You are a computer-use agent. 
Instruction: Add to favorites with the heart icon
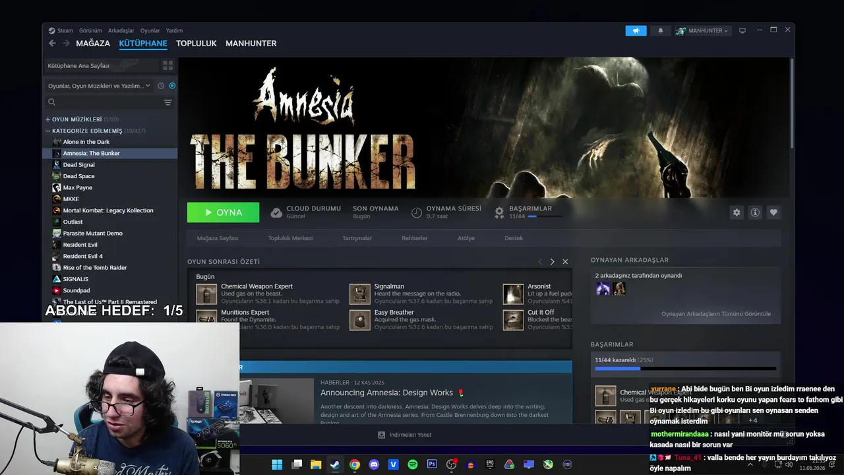pyautogui.click(x=773, y=212)
